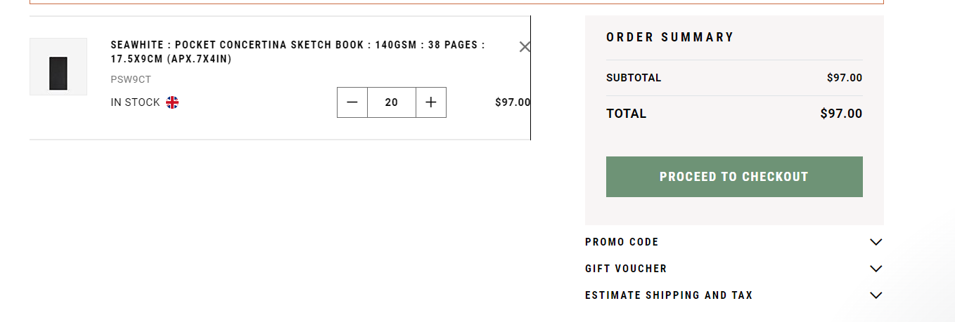955x322 pixels.
Task: Proceed to checkout with the green button
Action: (x=734, y=177)
